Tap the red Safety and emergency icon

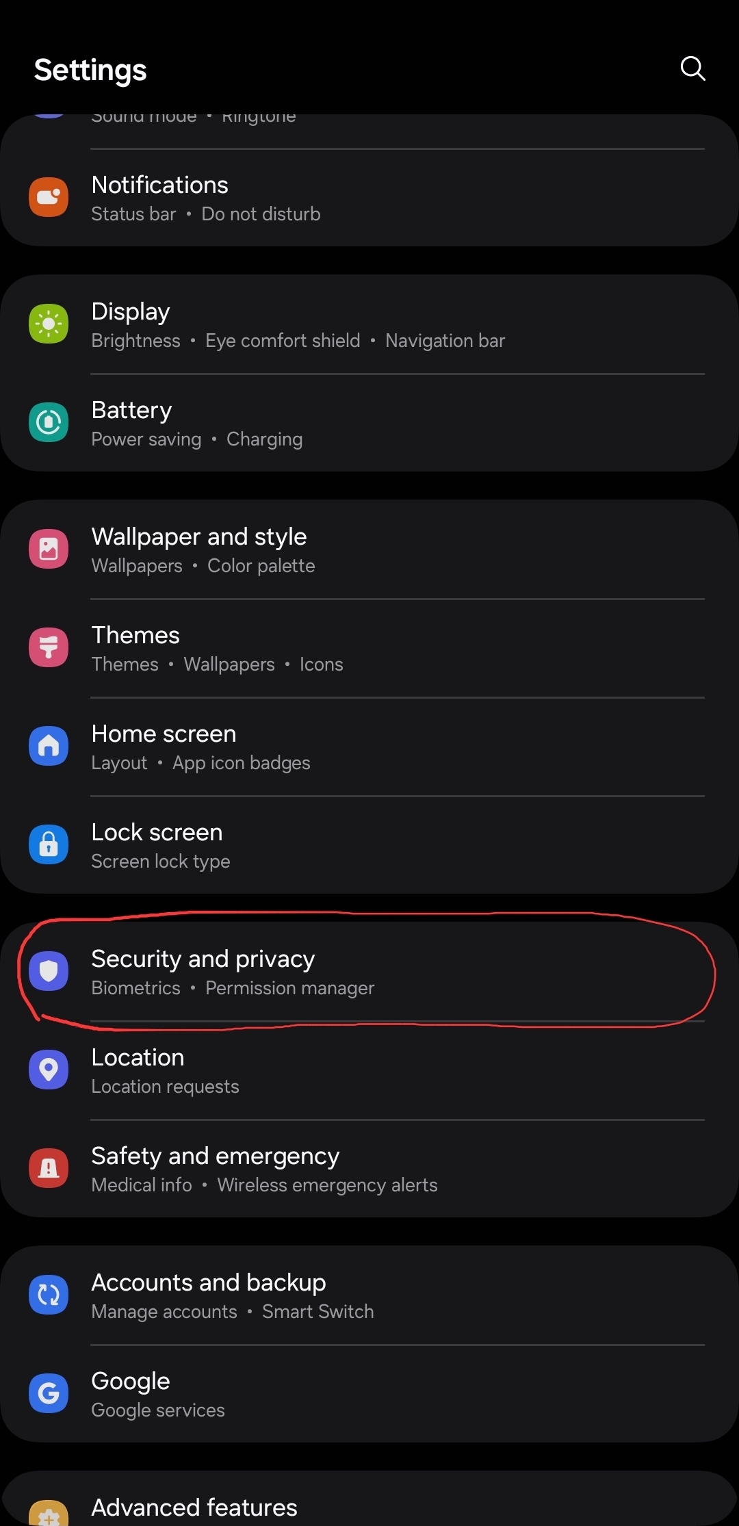coord(49,1168)
